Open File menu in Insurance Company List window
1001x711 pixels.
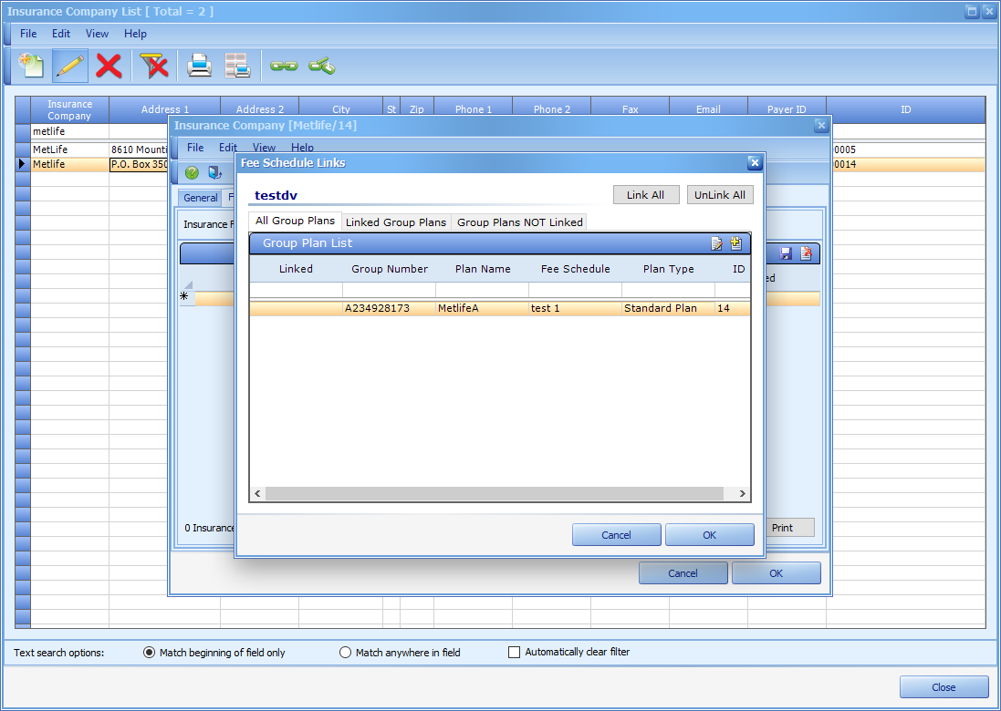[28, 34]
